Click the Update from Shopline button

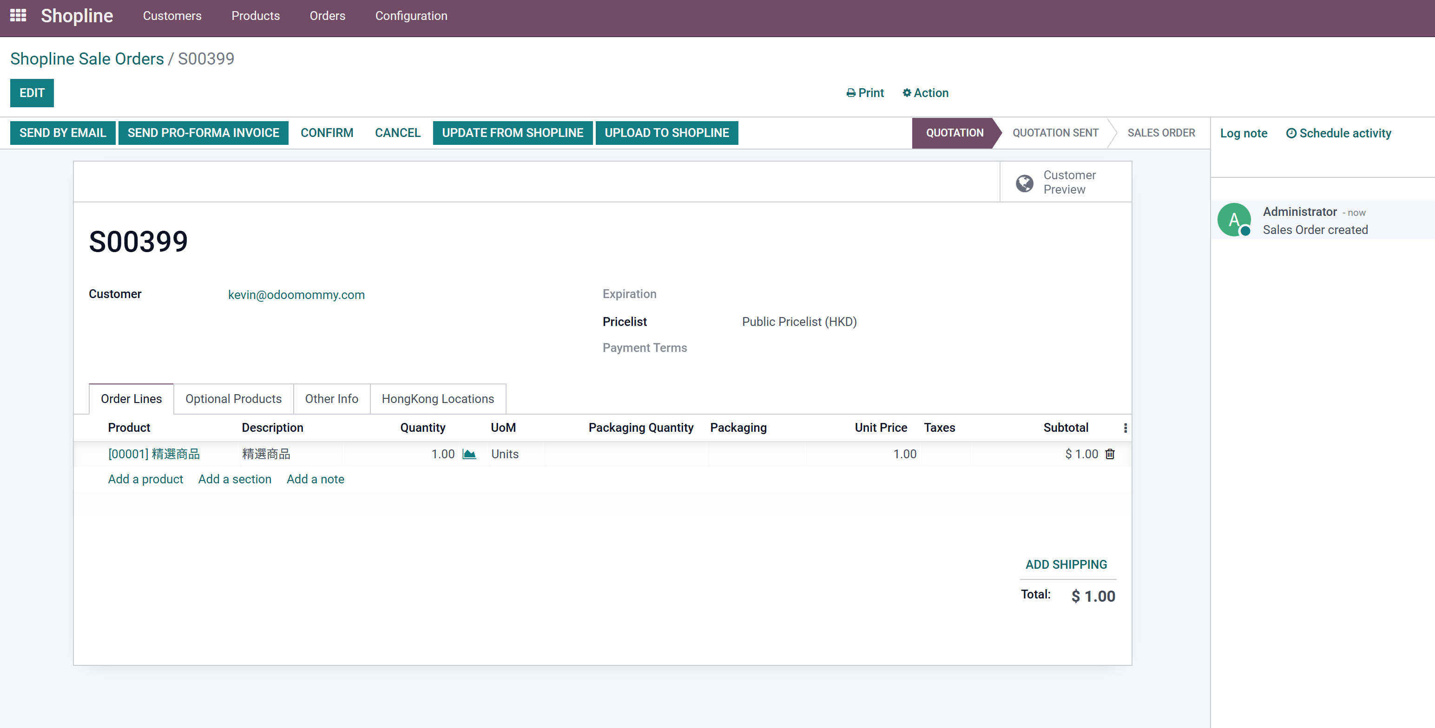512,133
